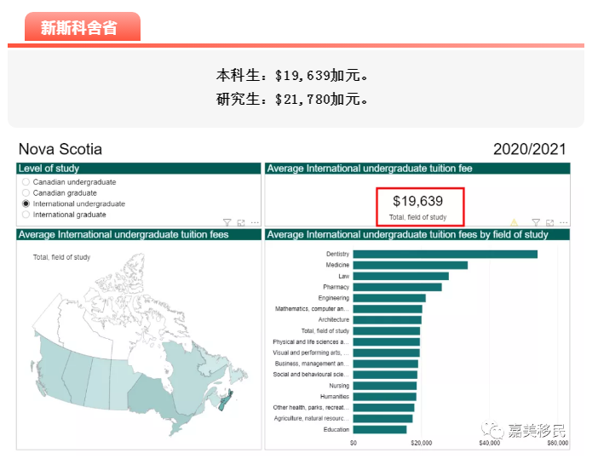598x470 pixels.
Task: Click the $19,639 total tuition card value
Action: click(x=417, y=202)
